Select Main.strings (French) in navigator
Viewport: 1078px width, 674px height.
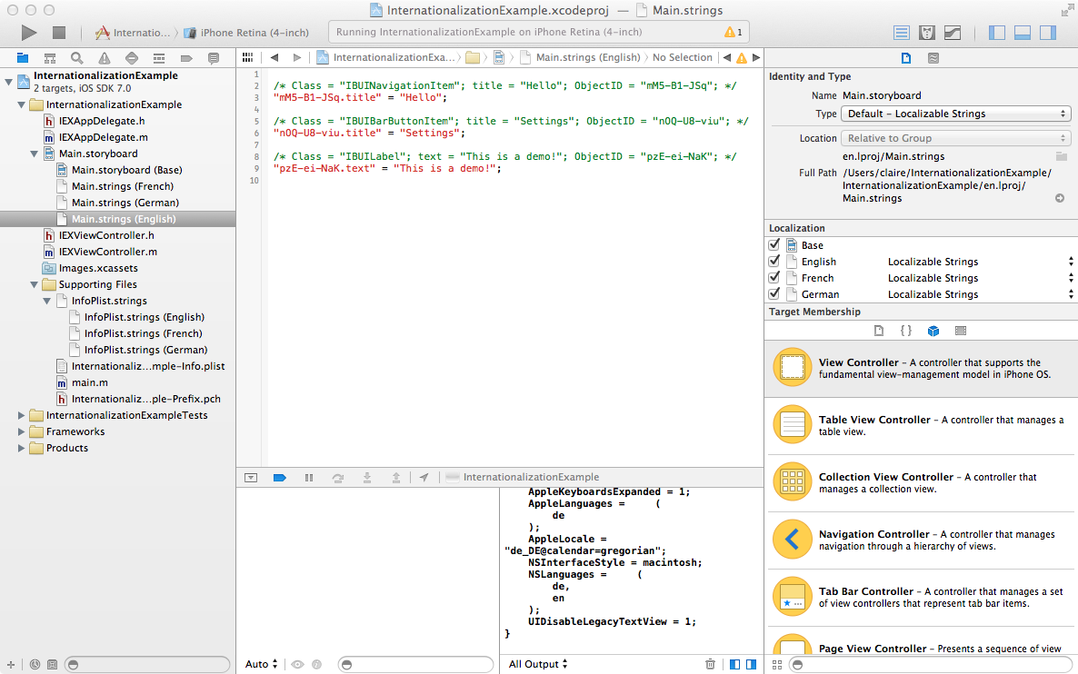pos(123,186)
